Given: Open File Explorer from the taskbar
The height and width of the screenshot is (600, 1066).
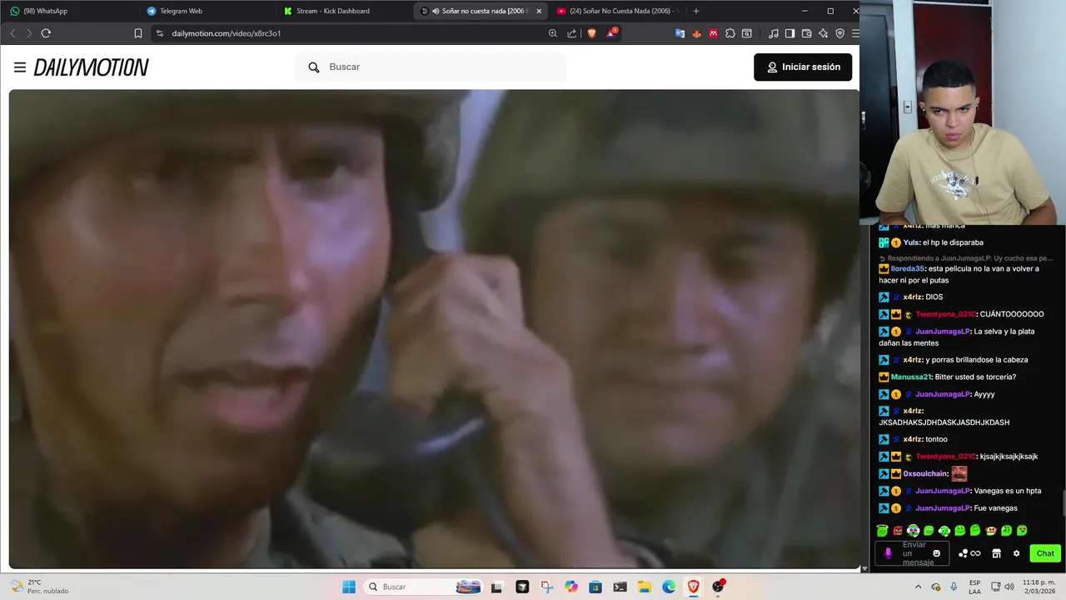Looking at the screenshot, I should click(645, 587).
